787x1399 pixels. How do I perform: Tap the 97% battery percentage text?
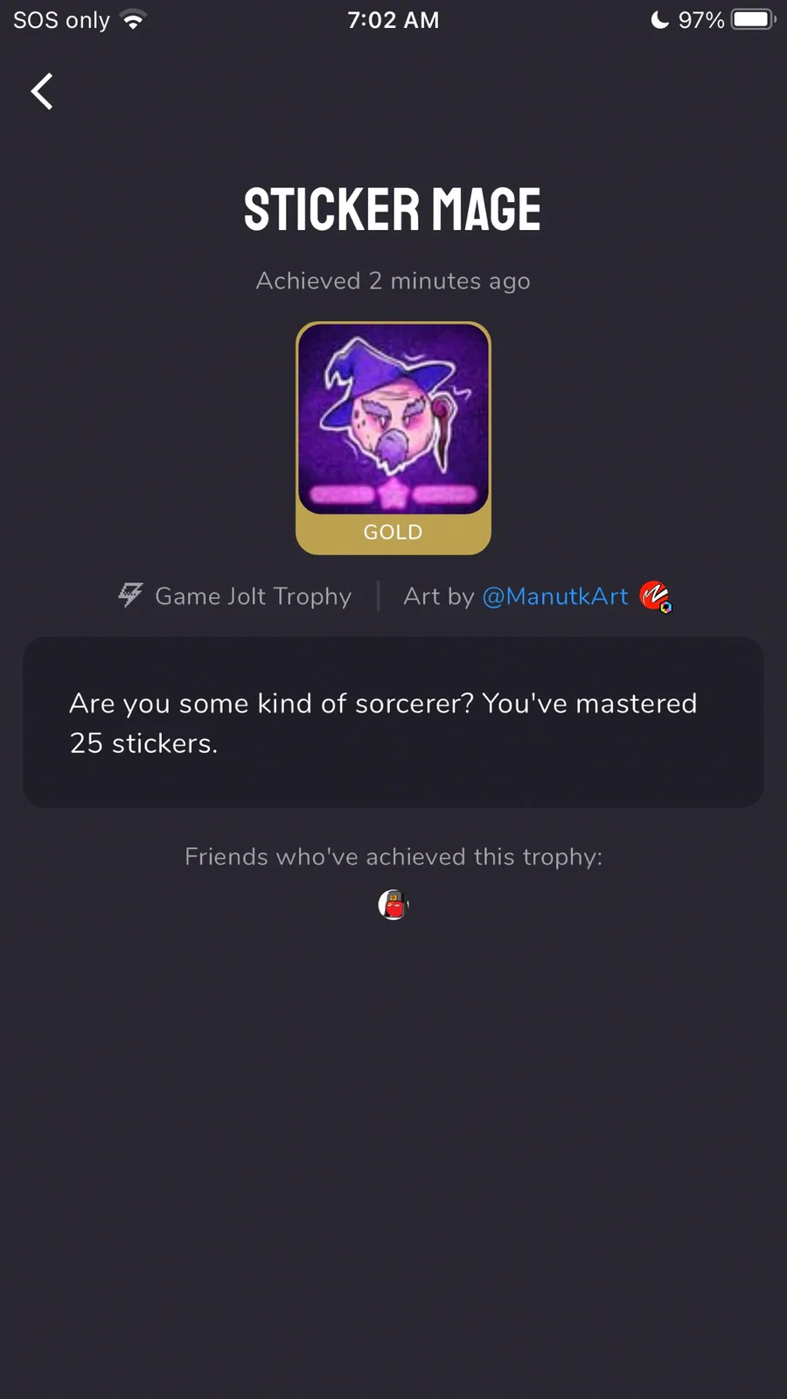click(x=701, y=20)
